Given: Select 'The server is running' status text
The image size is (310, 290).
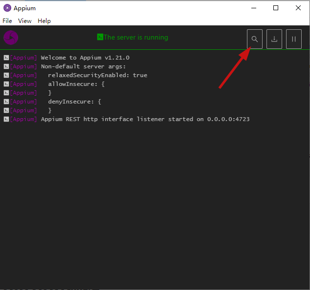Looking at the screenshot, I should point(136,37).
